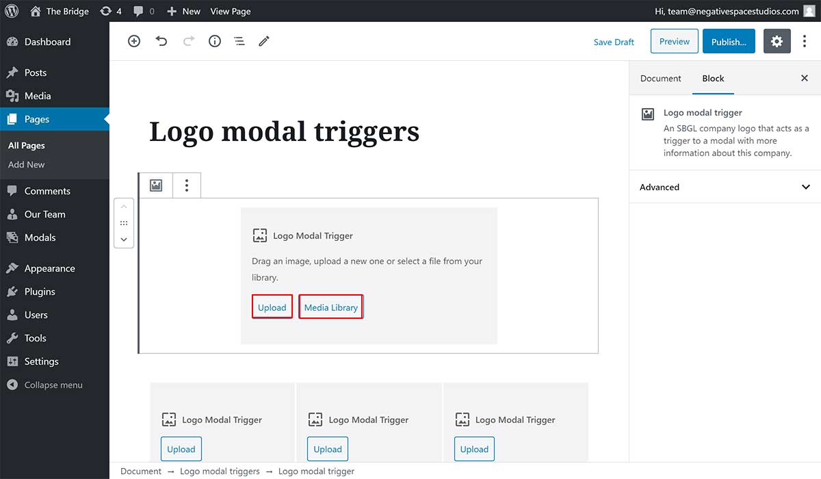Click the Add block plus icon
Image resolution: width=821 pixels, height=479 pixels.
[134, 41]
